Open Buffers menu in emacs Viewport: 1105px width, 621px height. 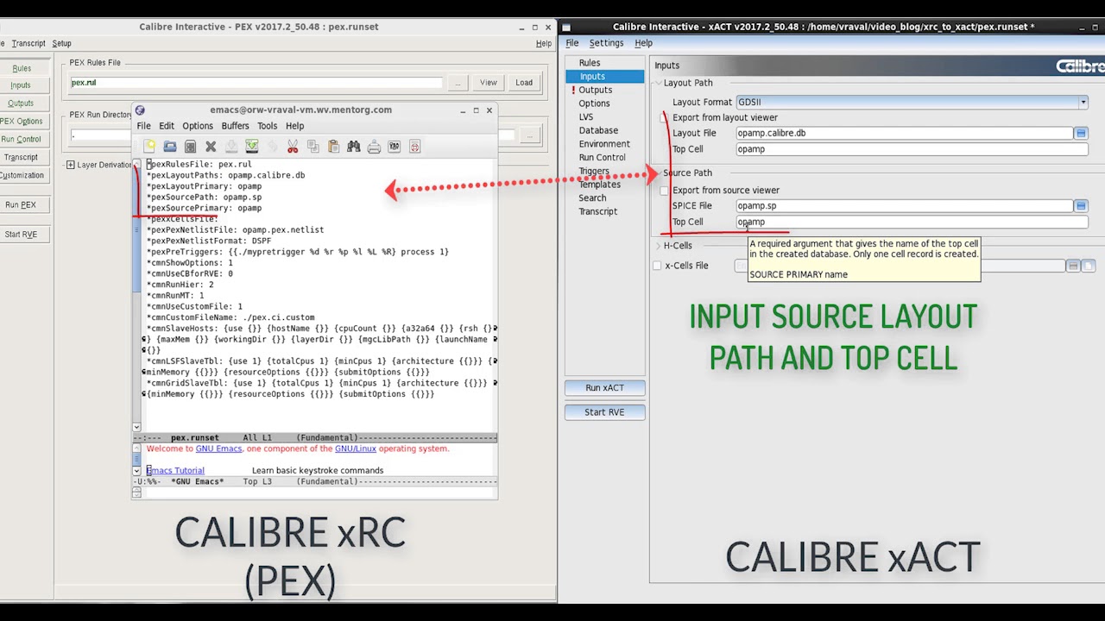235,126
